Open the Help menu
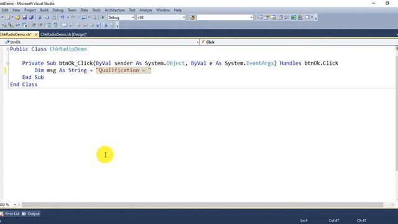 pos(178,10)
